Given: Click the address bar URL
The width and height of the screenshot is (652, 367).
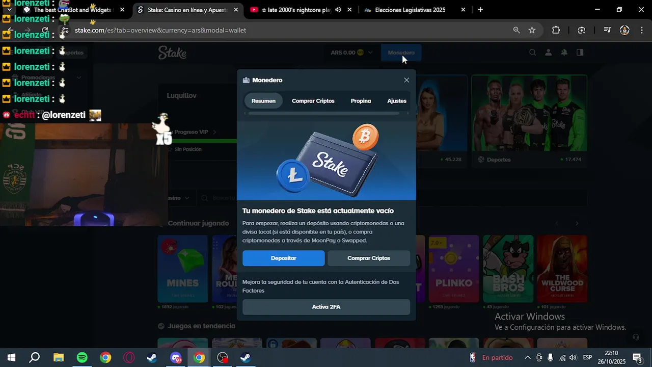Looking at the screenshot, I should coord(160,30).
